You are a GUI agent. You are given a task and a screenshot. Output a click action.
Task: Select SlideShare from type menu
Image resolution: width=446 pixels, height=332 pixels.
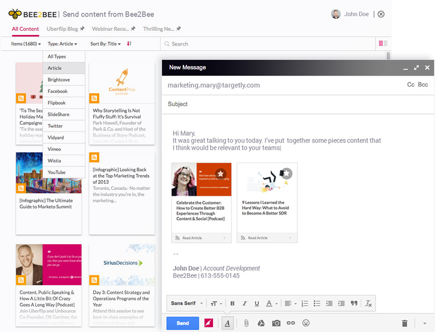click(64, 114)
